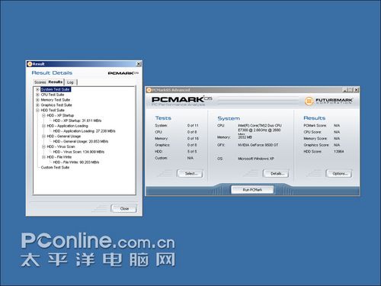
Task: Switch to the Scores tab
Action: [40, 82]
